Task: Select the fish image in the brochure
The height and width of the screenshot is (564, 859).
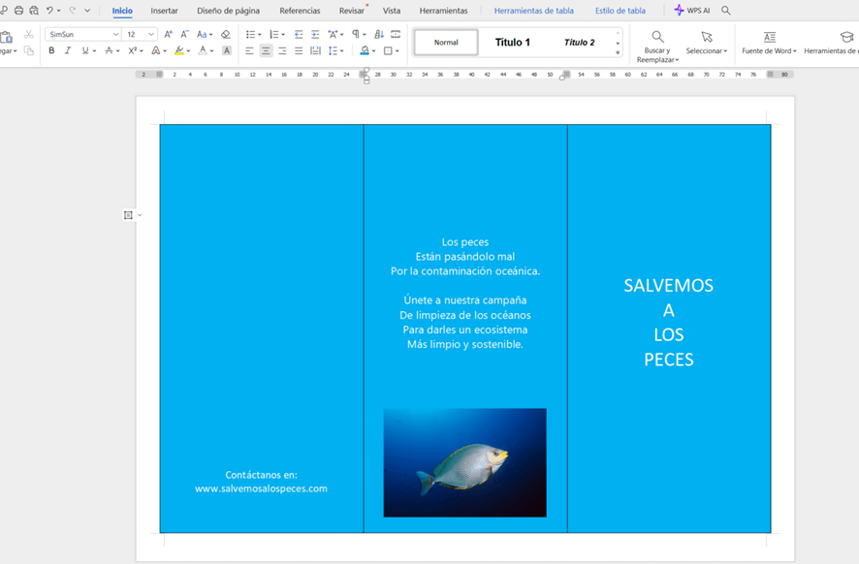Action: pyautogui.click(x=464, y=462)
